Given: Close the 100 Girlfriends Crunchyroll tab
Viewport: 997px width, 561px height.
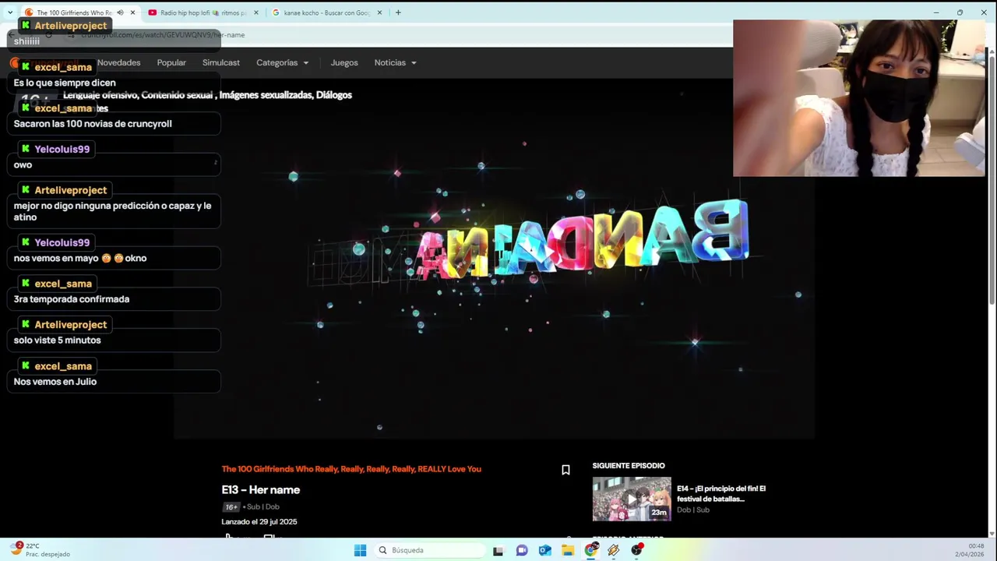Looking at the screenshot, I should 132,12.
